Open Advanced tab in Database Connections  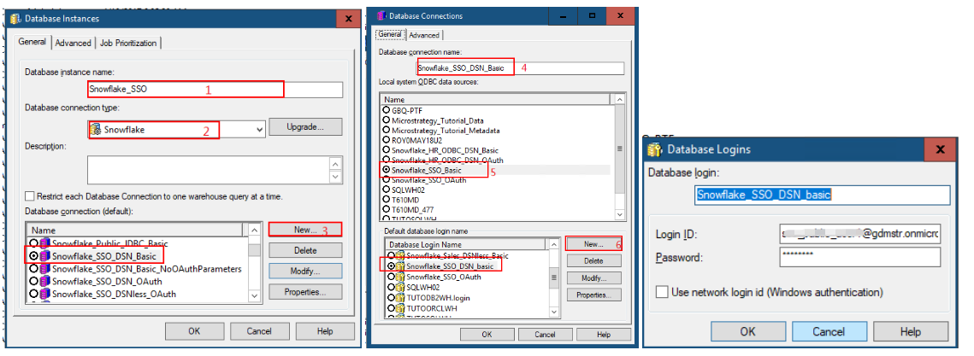pyautogui.click(x=424, y=35)
